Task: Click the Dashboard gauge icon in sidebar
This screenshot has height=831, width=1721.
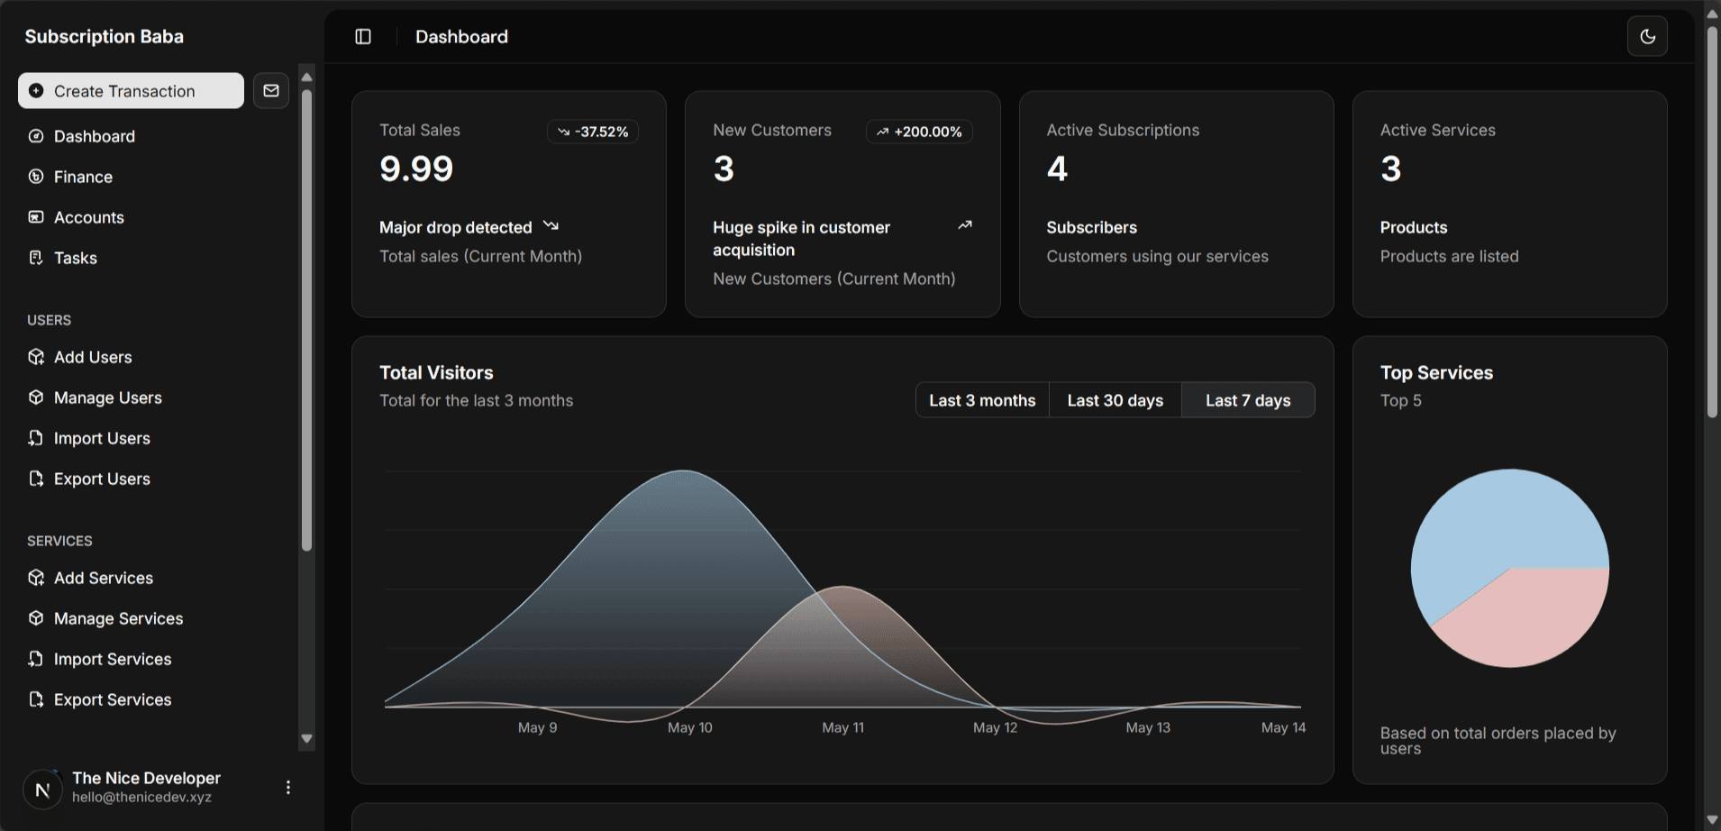Action: [36, 136]
